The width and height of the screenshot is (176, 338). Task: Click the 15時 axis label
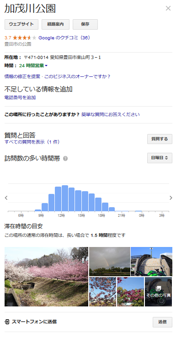81,215
